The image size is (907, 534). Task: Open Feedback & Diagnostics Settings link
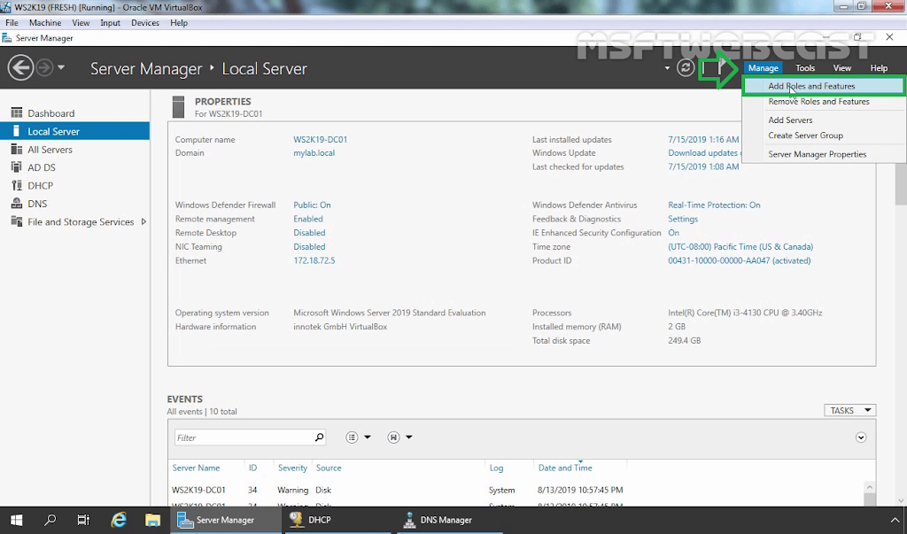[683, 219]
